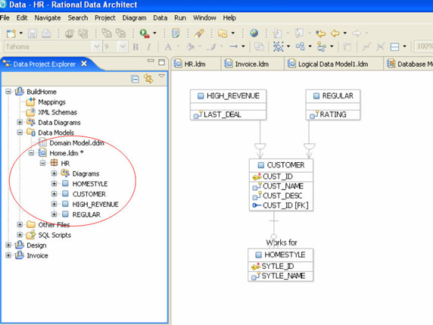Viewport: 433px width, 325px height.
Task: Open the Tahoma font dropdown
Action: [x=96, y=47]
